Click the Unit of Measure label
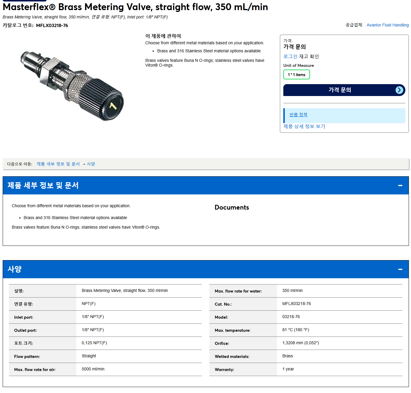The image size is (411, 393). click(x=298, y=65)
